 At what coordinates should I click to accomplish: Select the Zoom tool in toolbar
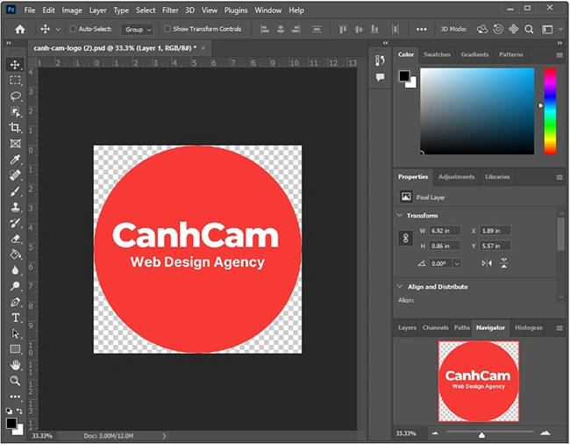(15, 380)
